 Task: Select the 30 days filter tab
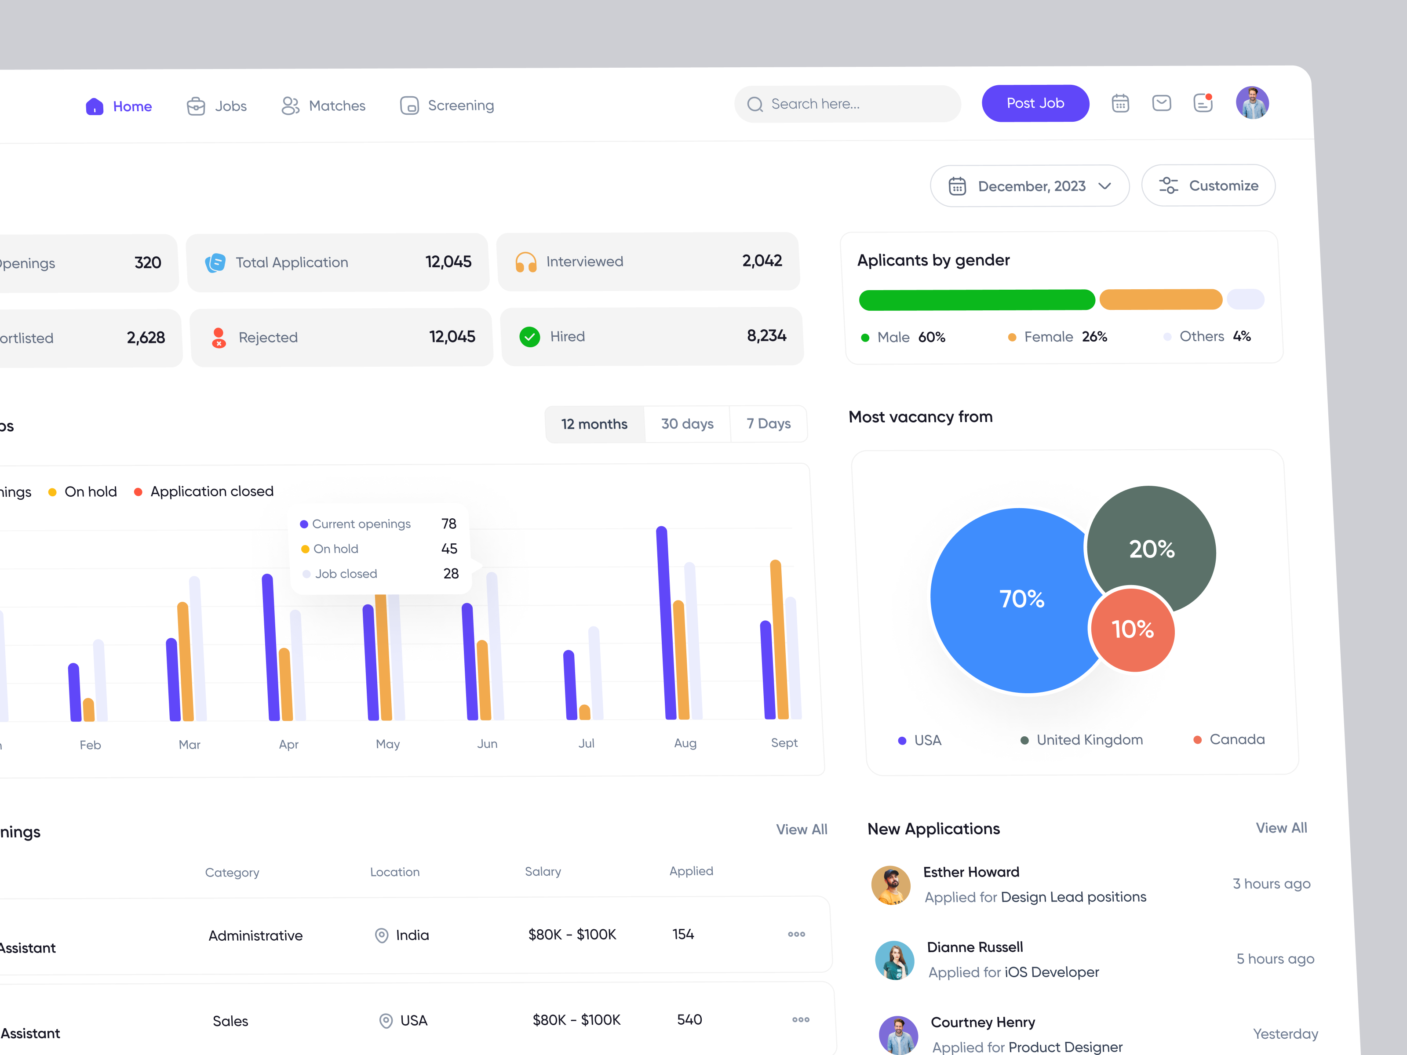click(x=687, y=423)
